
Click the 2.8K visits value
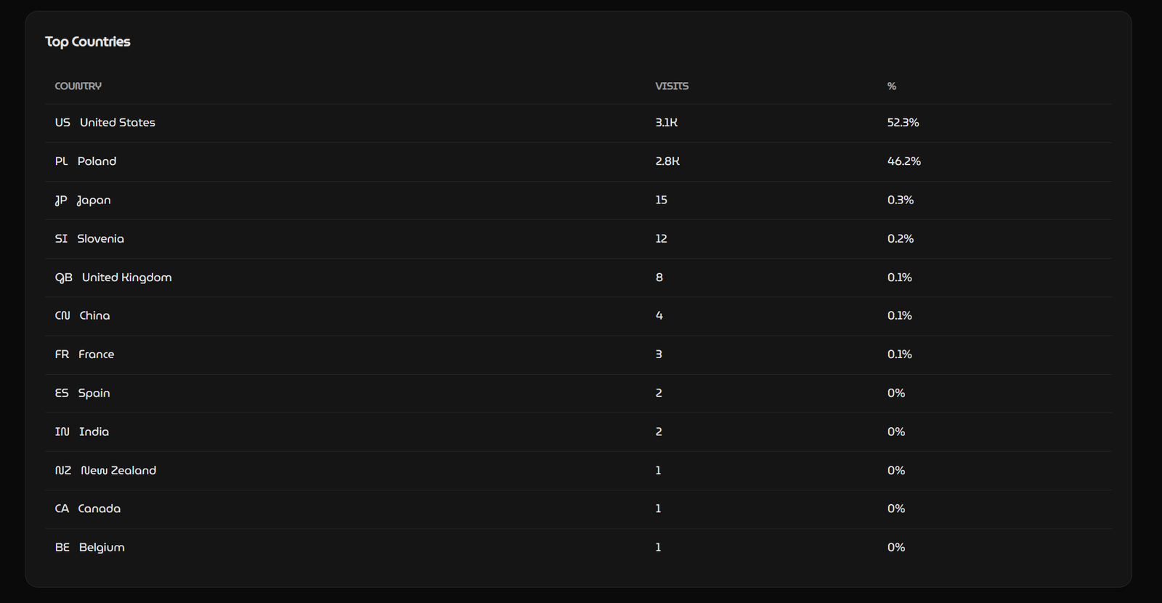tap(667, 161)
